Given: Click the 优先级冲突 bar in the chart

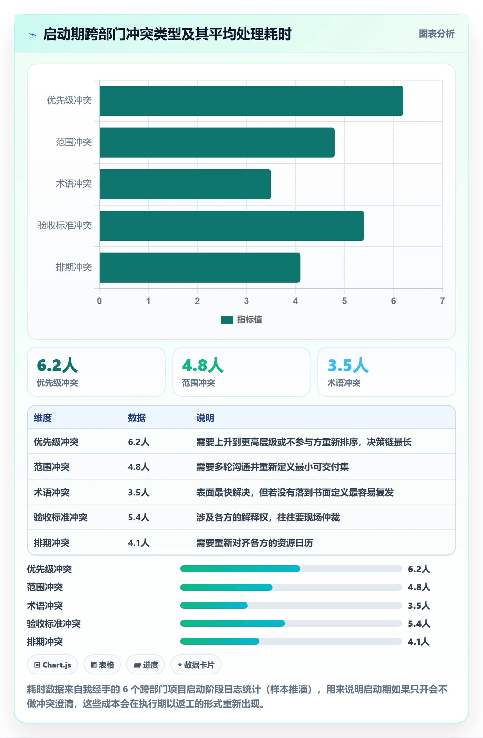Looking at the screenshot, I should click(x=251, y=101).
